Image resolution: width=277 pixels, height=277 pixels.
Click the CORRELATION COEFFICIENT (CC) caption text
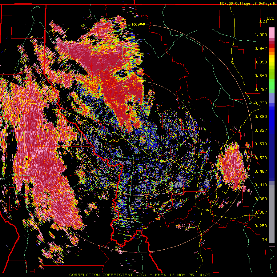coord(108,275)
